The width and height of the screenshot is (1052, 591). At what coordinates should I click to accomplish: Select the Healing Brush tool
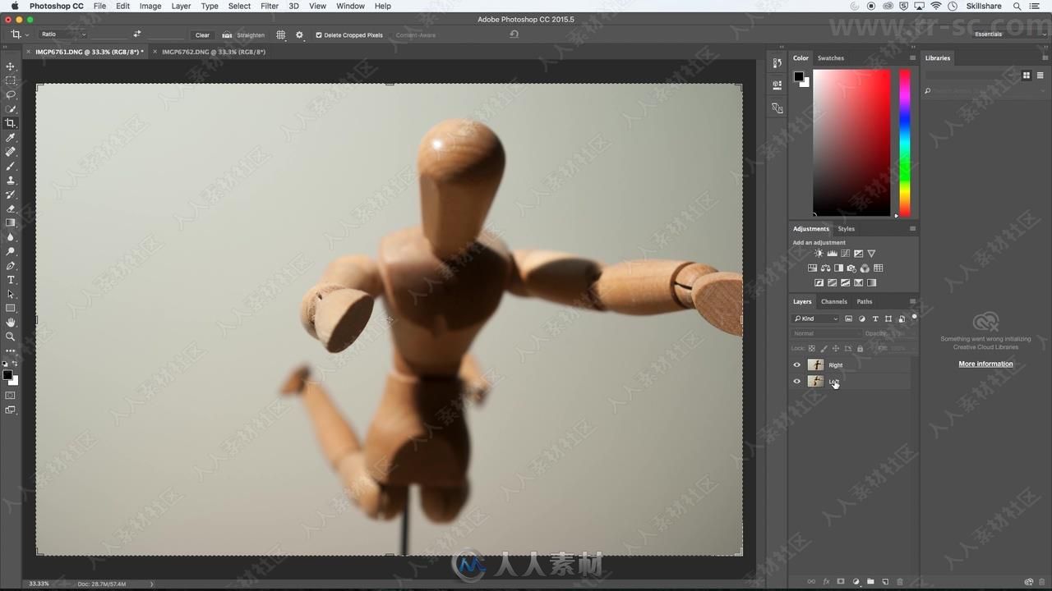[x=11, y=152]
